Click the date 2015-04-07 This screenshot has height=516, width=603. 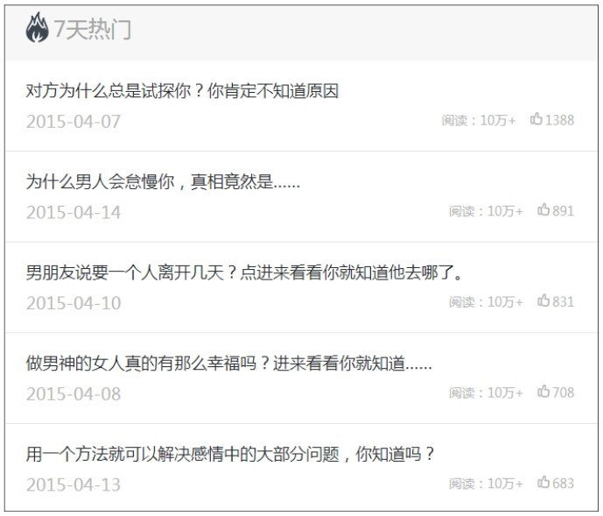74,122
